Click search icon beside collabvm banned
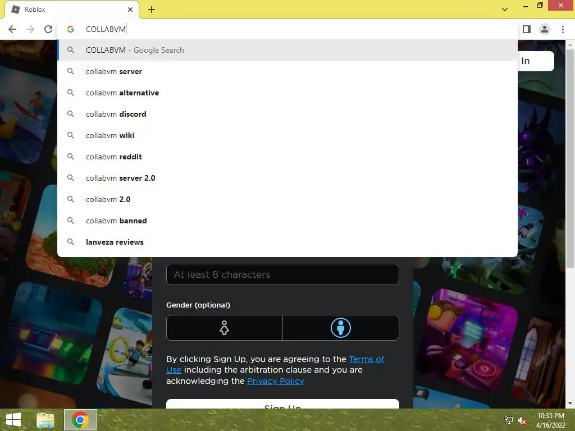The image size is (575, 431). (71, 221)
